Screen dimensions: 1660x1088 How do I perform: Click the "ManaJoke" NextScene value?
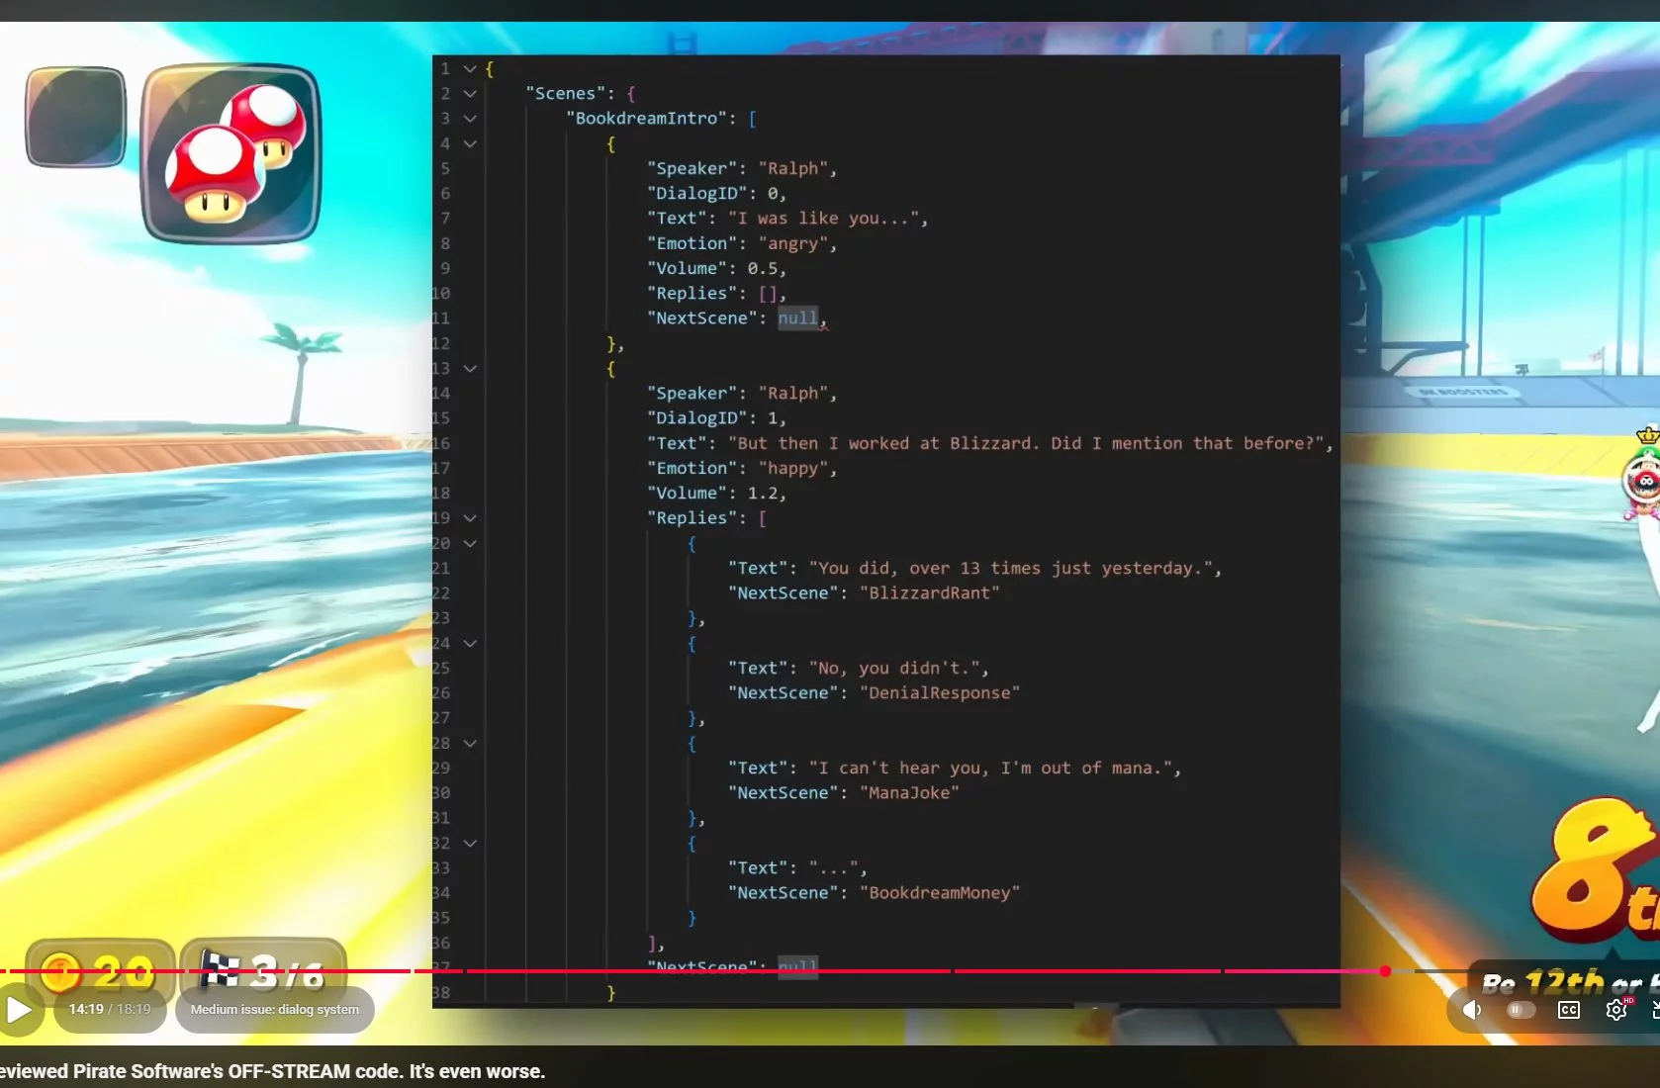coord(909,792)
